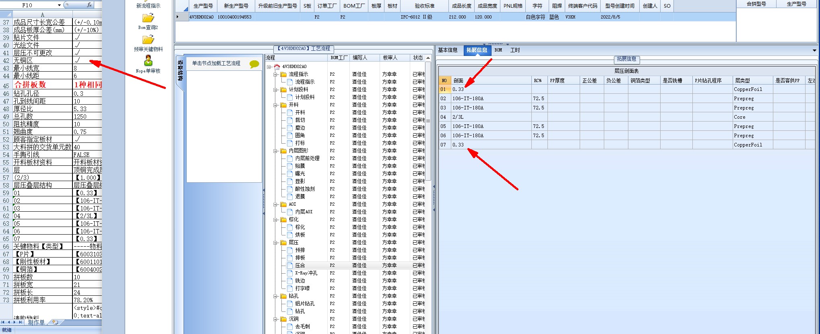Click the 内层图形 folder icon
The width and height of the screenshot is (820, 334).
click(284, 151)
